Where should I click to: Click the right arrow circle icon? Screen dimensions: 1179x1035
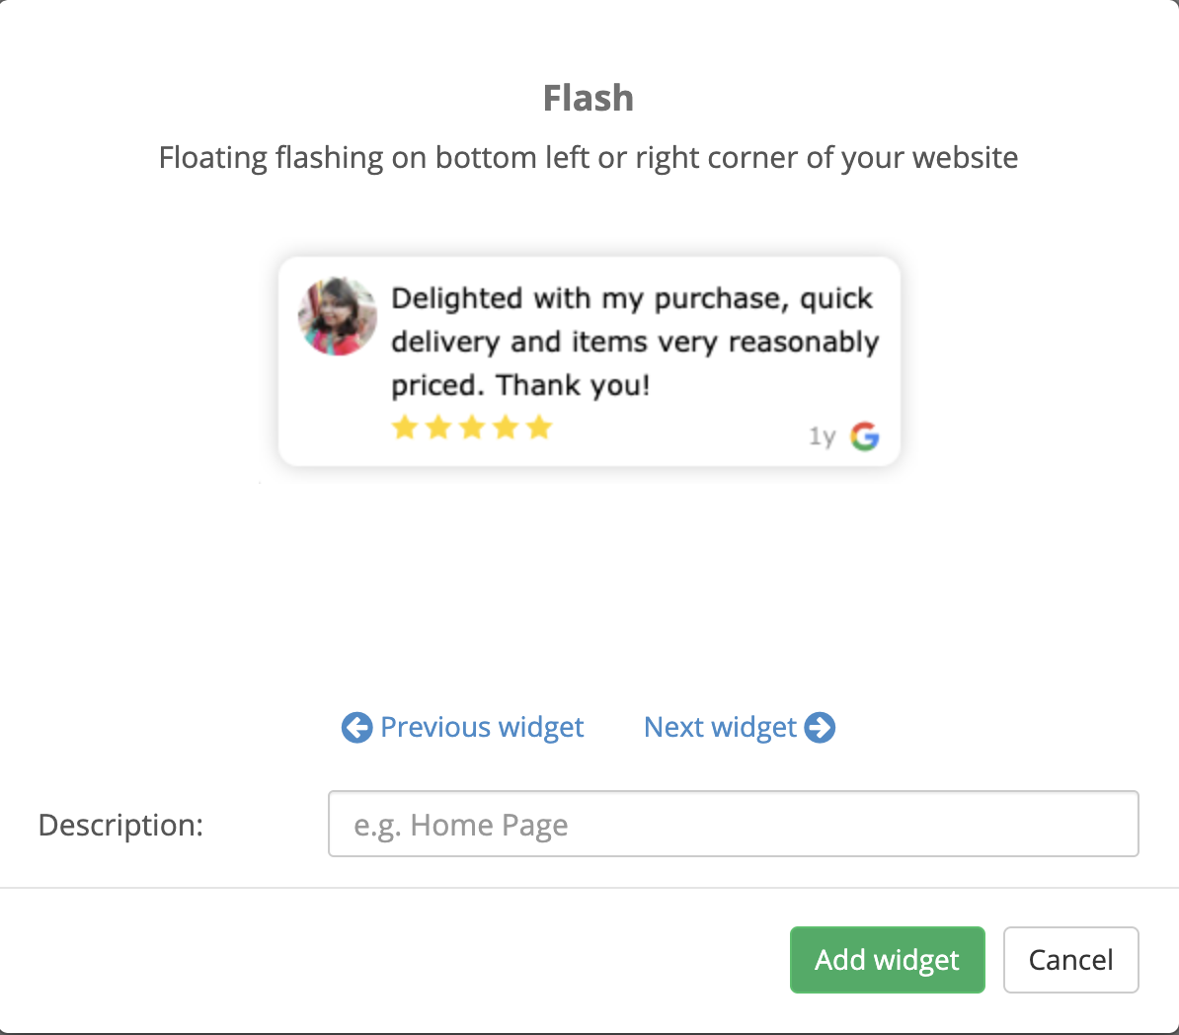820,727
